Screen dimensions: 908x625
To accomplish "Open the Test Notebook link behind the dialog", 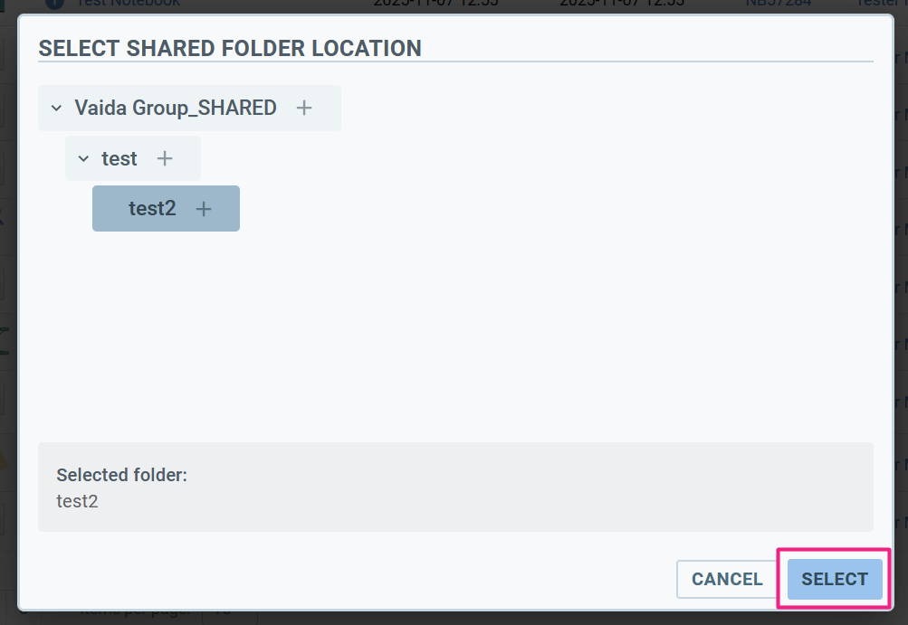I will click(x=127, y=4).
